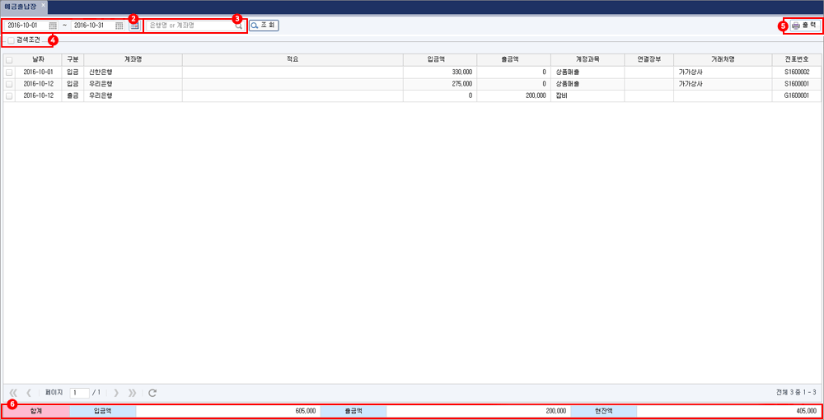The width and height of the screenshot is (824, 420).
Task: Toggle the 검색조건 checkbox
Action: point(11,40)
